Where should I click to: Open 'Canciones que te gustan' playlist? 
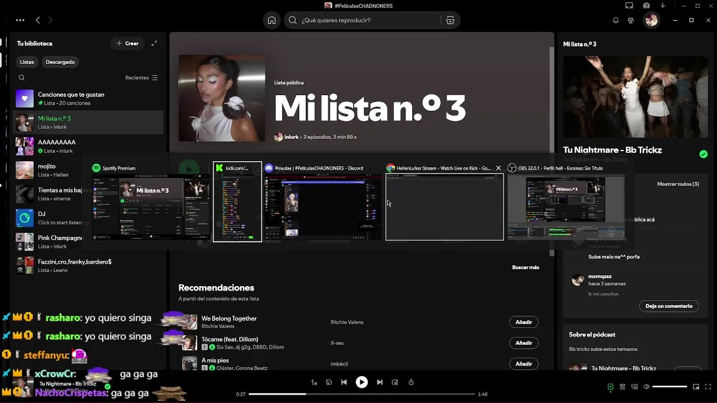tap(88, 99)
